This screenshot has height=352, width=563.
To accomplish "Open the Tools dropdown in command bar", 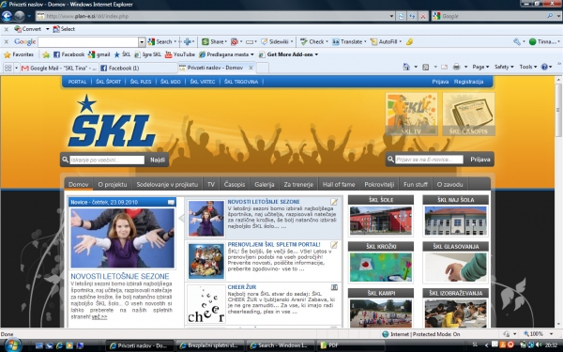I will [527, 67].
